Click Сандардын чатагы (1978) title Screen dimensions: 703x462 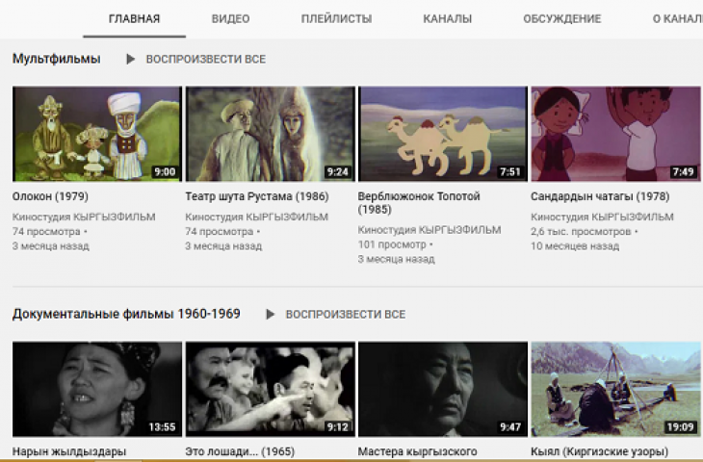coord(600,196)
